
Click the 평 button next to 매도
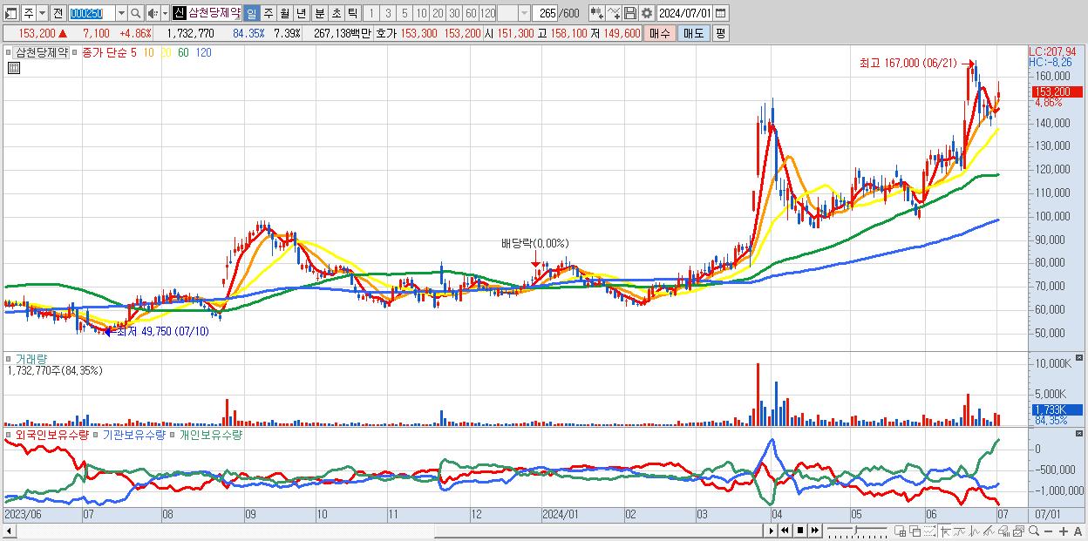coord(720,33)
